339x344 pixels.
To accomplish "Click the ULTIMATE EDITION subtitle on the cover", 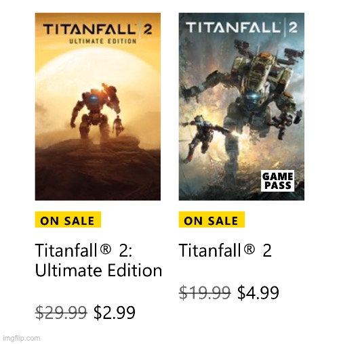I will pyautogui.click(x=103, y=41).
